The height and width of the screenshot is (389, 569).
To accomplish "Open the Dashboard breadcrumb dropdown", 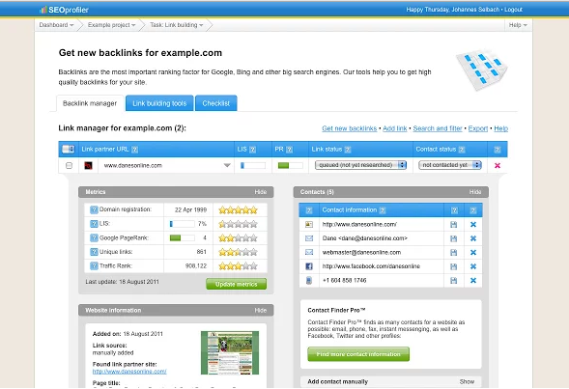I will click(x=56, y=25).
